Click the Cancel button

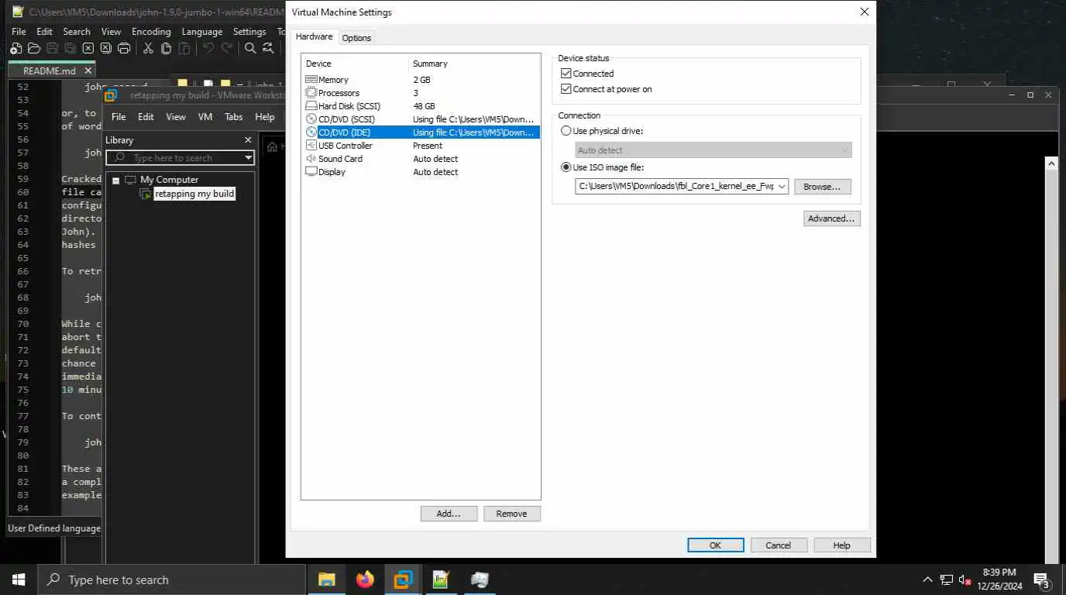point(779,545)
